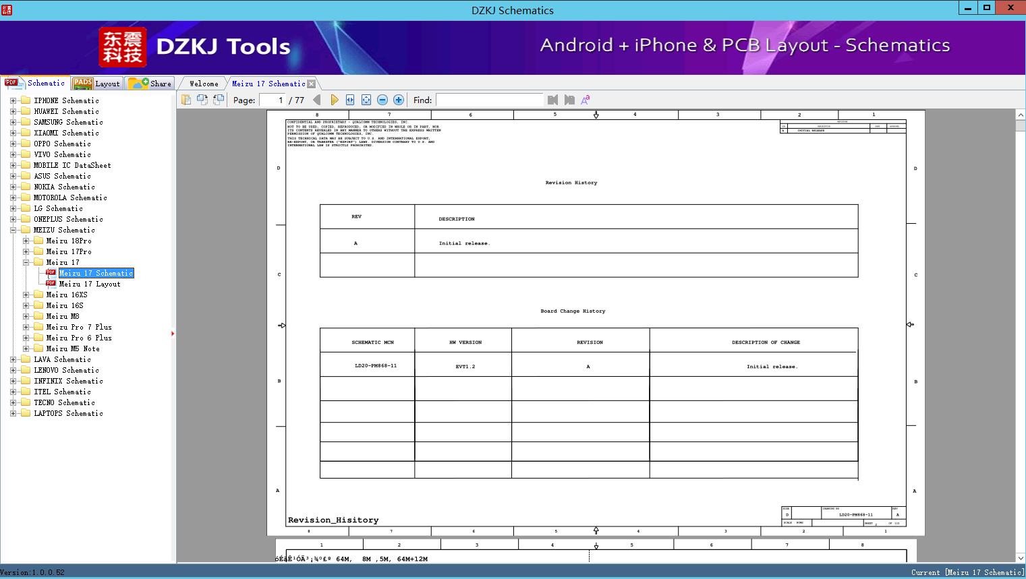Zoom out with the minus icon

coord(382,100)
